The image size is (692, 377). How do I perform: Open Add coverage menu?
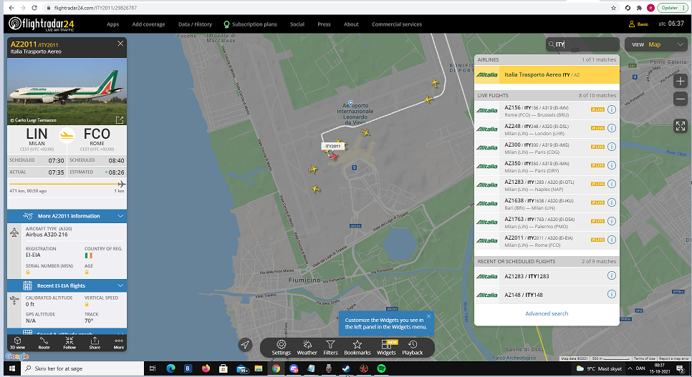pos(148,24)
